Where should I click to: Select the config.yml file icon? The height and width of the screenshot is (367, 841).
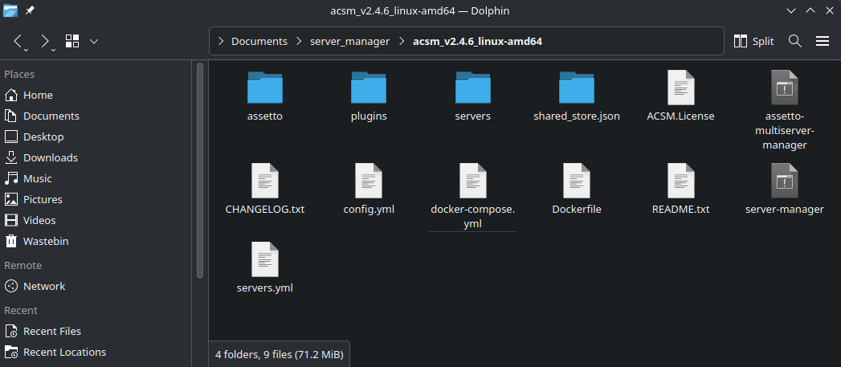(369, 181)
